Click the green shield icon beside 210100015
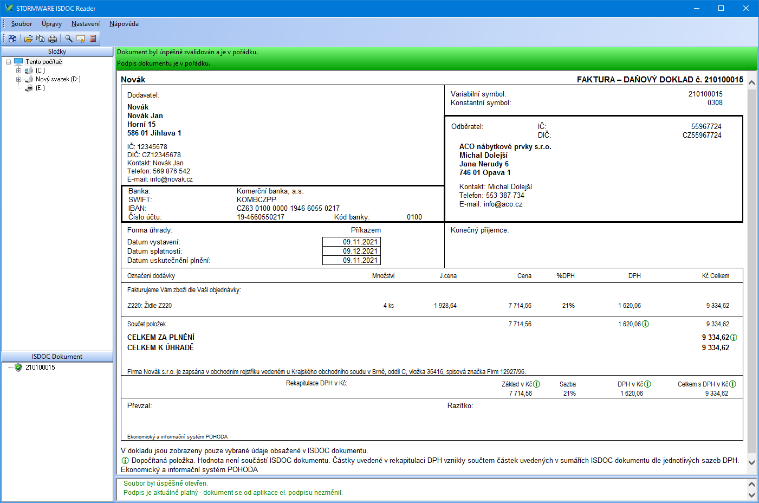759x503 pixels. click(18, 367)
